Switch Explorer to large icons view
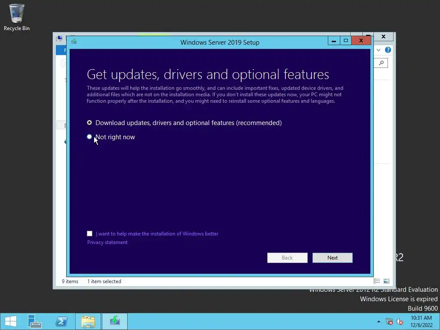440x330 pixels. (x=386, y=281)
